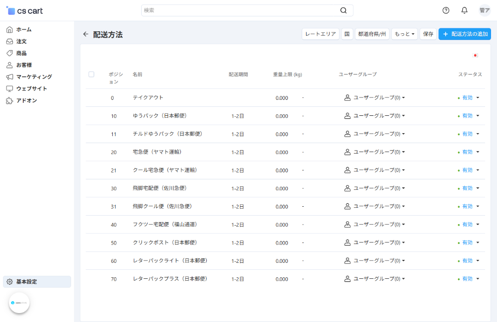497x322 pixels.
Task: Toggle the select-all checkbox in table header
Action: pyautogui.click(x=91, y=74)
